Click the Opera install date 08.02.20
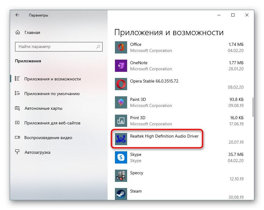264x210 pixels. tap(236, 87)
